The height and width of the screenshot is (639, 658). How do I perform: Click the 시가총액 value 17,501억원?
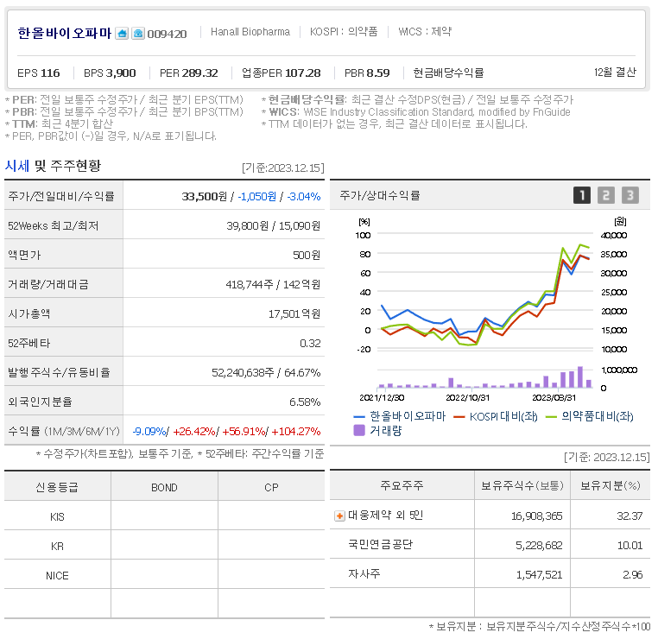[x=294, y=313]
